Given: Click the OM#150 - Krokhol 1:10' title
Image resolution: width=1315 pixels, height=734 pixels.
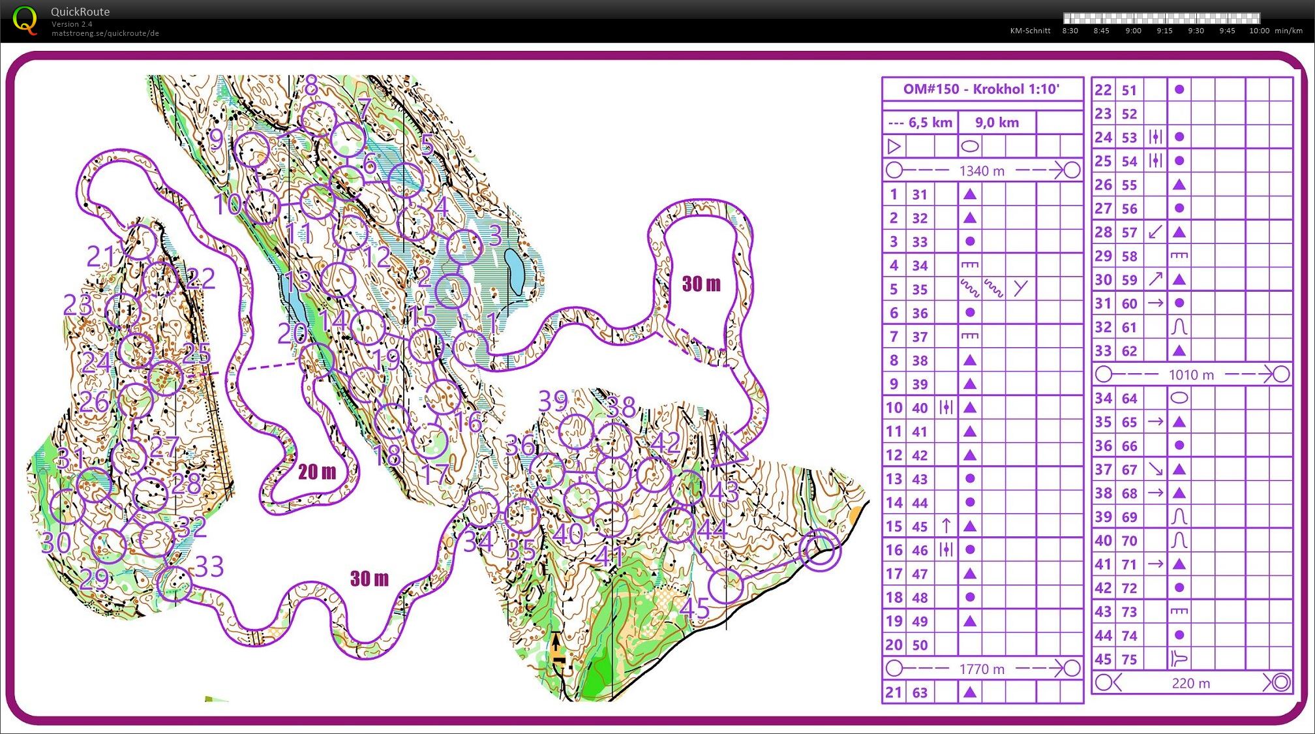Looking at the screenshot, I should 981,89.
